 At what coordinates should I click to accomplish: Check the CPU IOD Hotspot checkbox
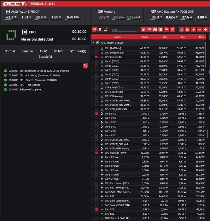96,92
